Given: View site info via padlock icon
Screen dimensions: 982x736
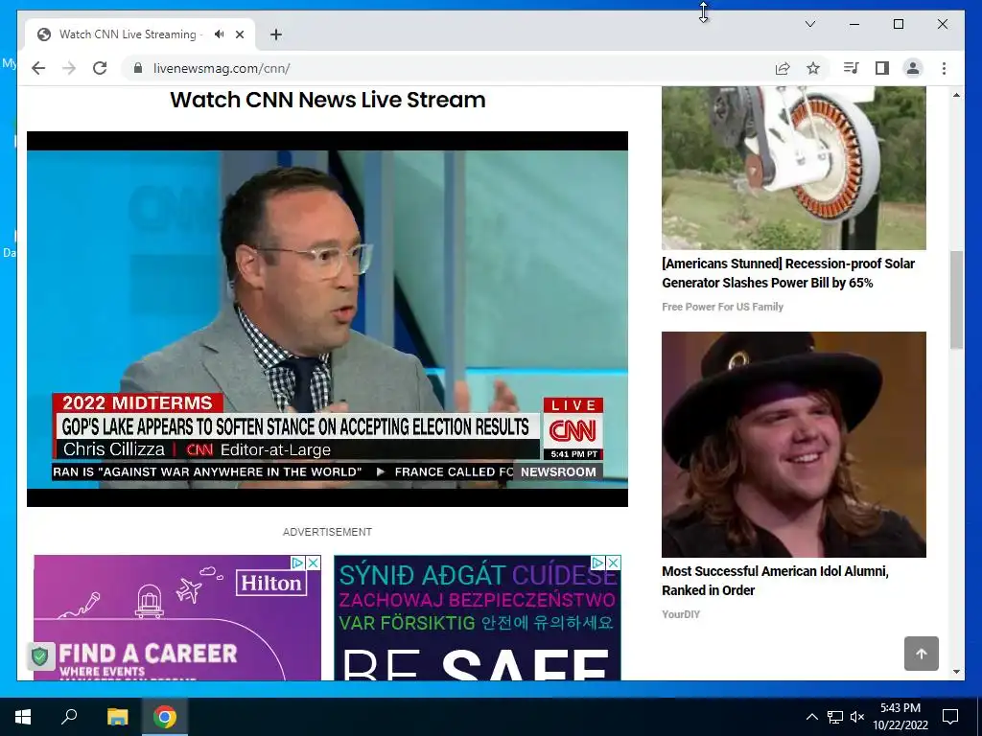Looking at the screenshot, I should click(138, 68).
